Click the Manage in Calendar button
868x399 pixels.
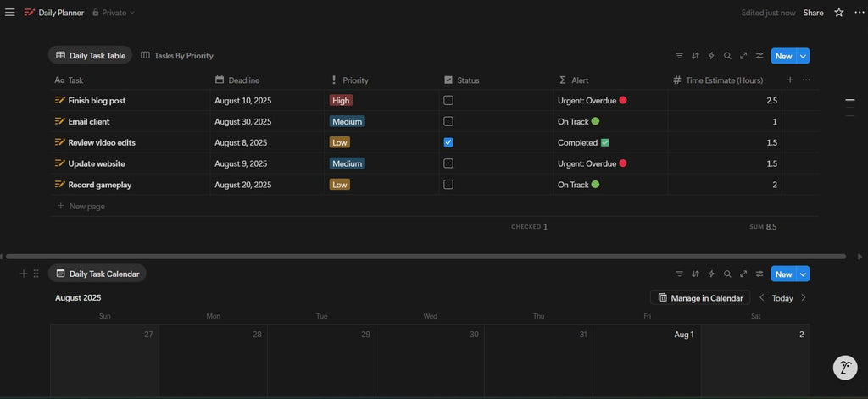tap(700, 298)
